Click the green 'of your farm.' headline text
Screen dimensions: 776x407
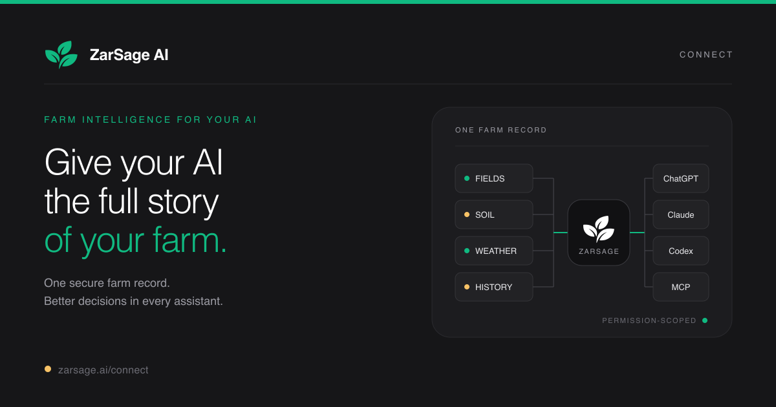click(136, 240)
